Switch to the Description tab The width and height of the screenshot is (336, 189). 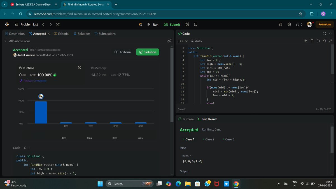tap(15, 34)
